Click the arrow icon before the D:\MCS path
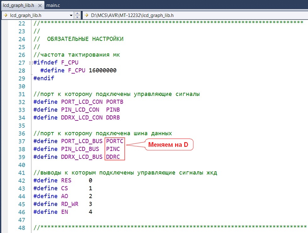308x233 pixels. 87,15
